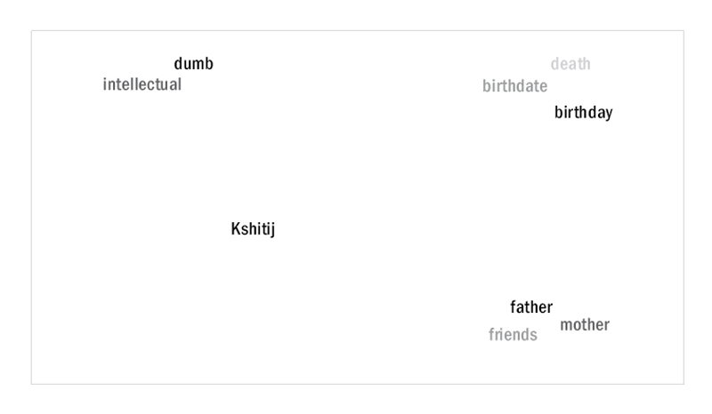Select the word "intellectual"

tap(142, 84)
